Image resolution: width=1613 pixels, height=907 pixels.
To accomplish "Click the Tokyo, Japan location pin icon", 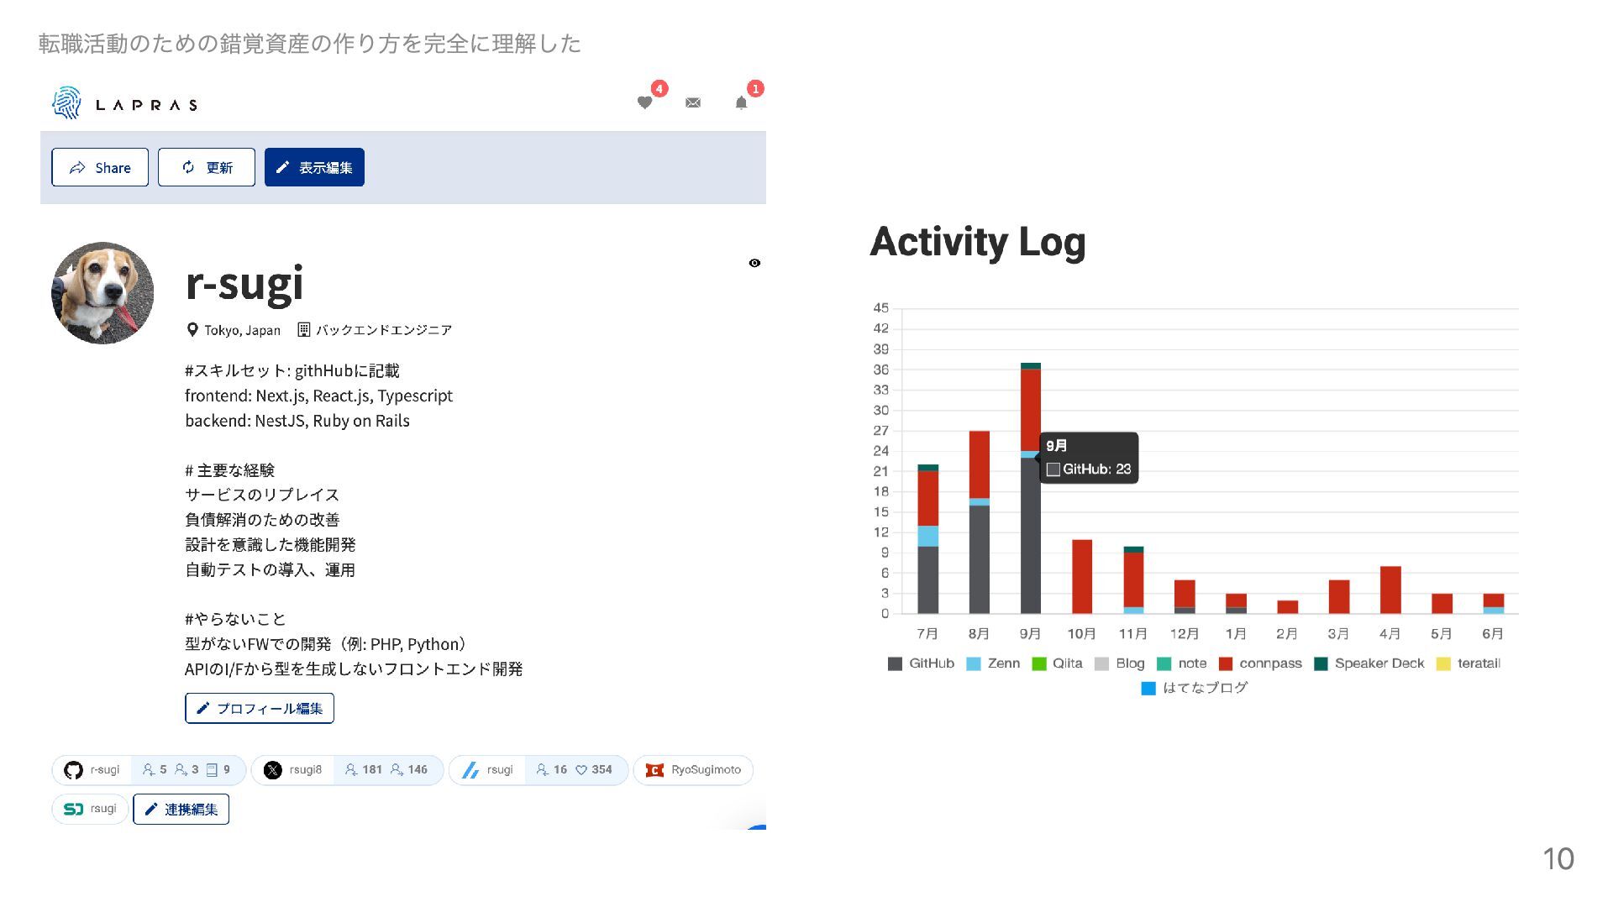I will [192, 330].
